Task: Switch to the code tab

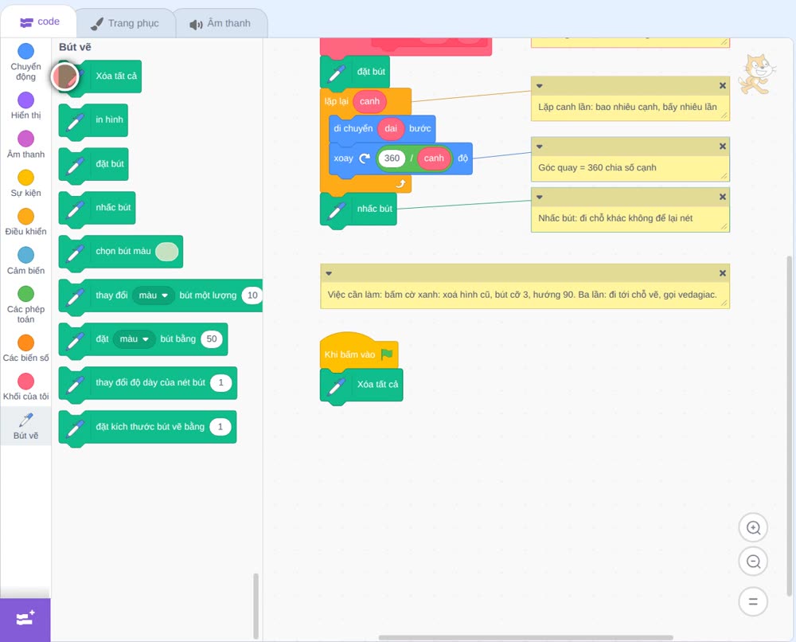Action: point(40,22)
